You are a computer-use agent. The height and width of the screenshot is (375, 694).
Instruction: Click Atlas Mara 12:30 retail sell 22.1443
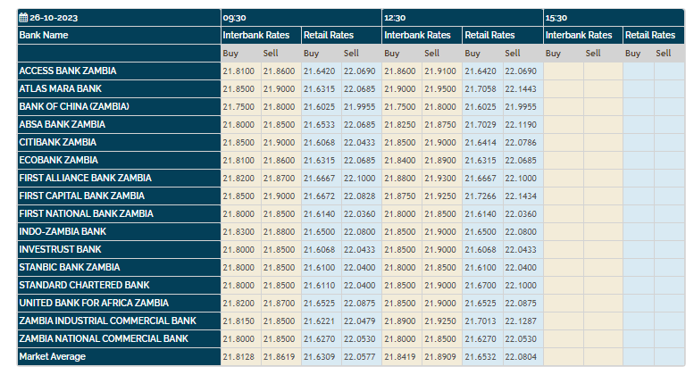pos(521,89)
